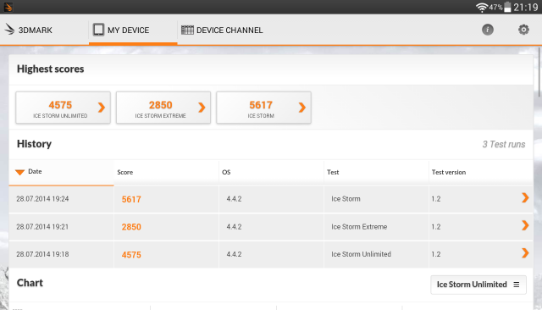Click the page vertical scrollbar
The height and width of the screenshot is (310, 542).
tap(539, 73)
